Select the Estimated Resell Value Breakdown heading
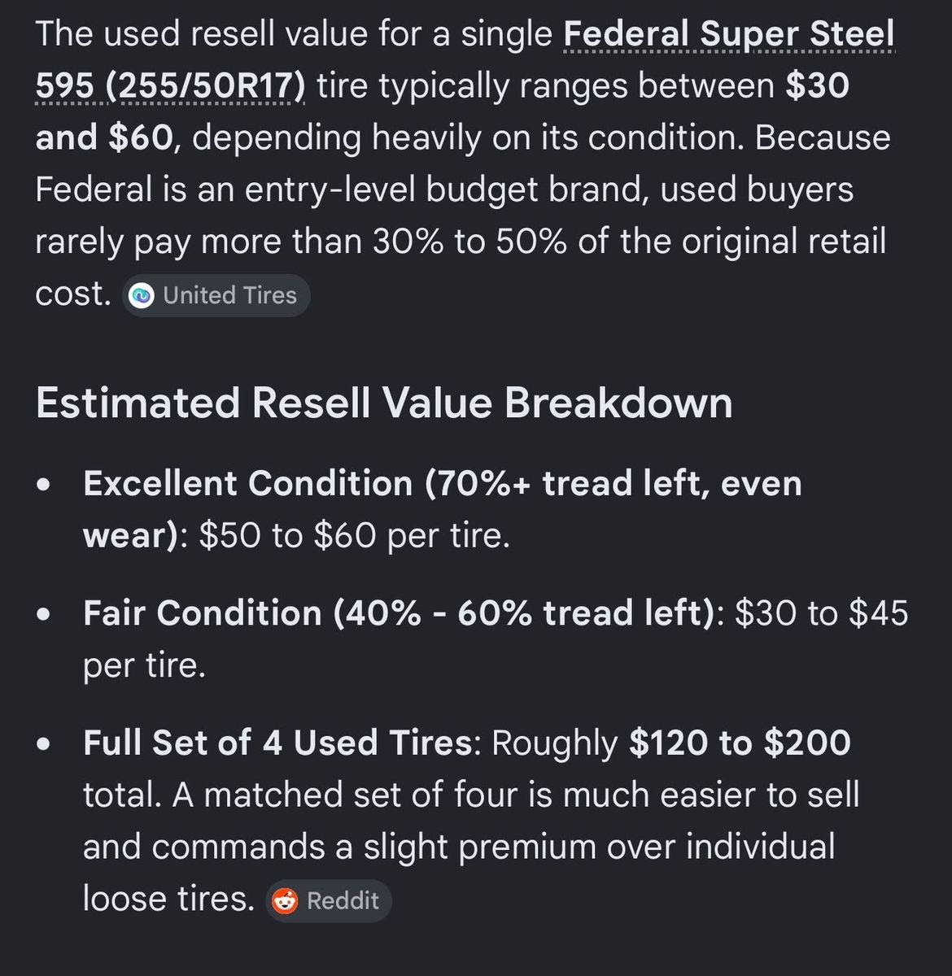The height and width of the screenshot is (976, 952). point(384,403)
